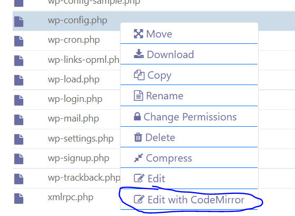
Task: Click the Download tray icon
Action: (139, 54)
